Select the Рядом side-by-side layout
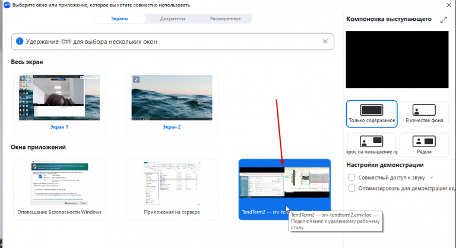456x248 pixels. click(424, 145)
